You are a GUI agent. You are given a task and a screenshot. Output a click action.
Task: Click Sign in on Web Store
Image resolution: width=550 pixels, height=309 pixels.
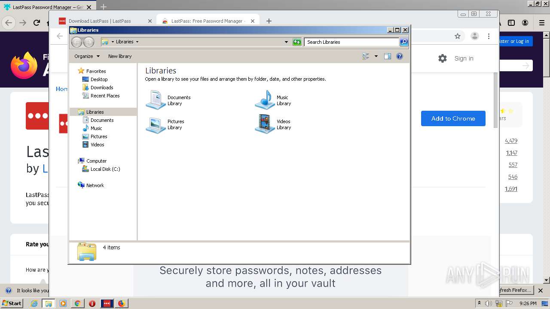coord(464,58)
